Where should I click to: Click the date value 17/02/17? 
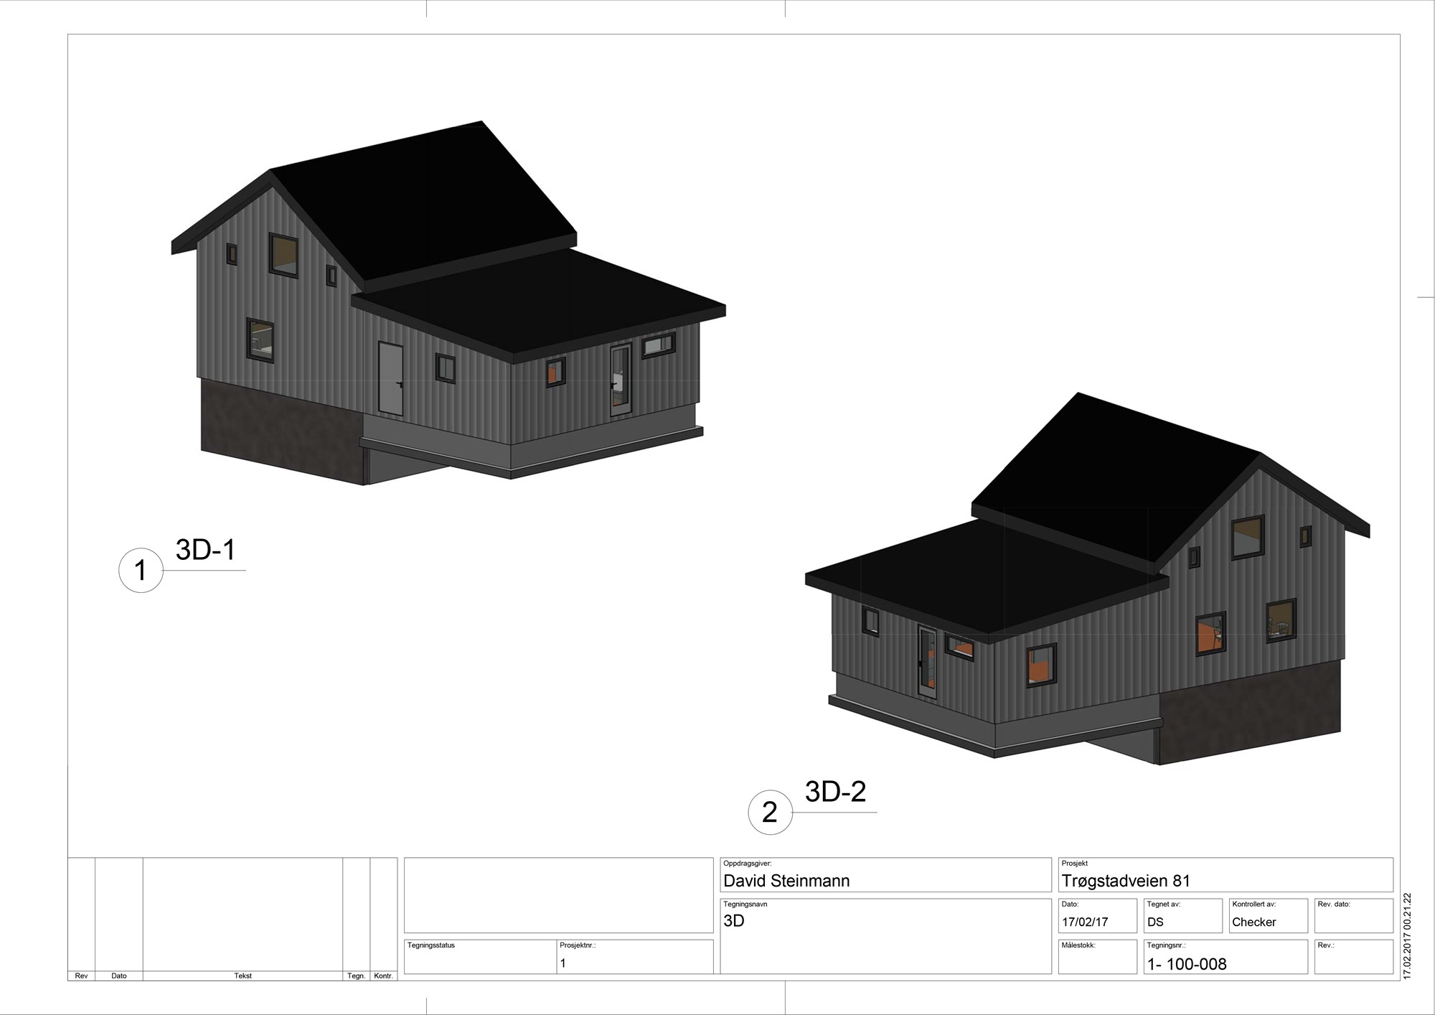pyautogui.click(x=1085, y=922)
